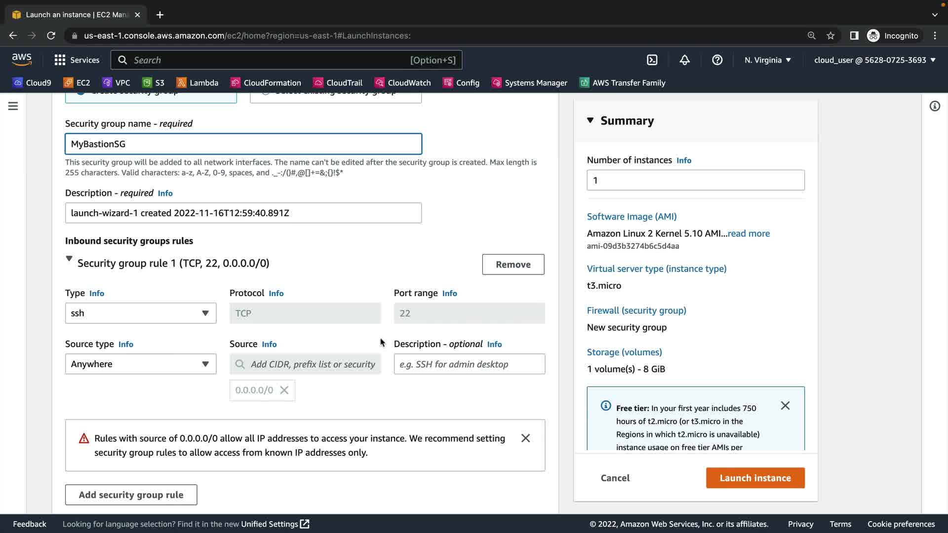
Task: Dismiss the 0.0.0.0/0 warning alert
Action: (x=525, y=438)
